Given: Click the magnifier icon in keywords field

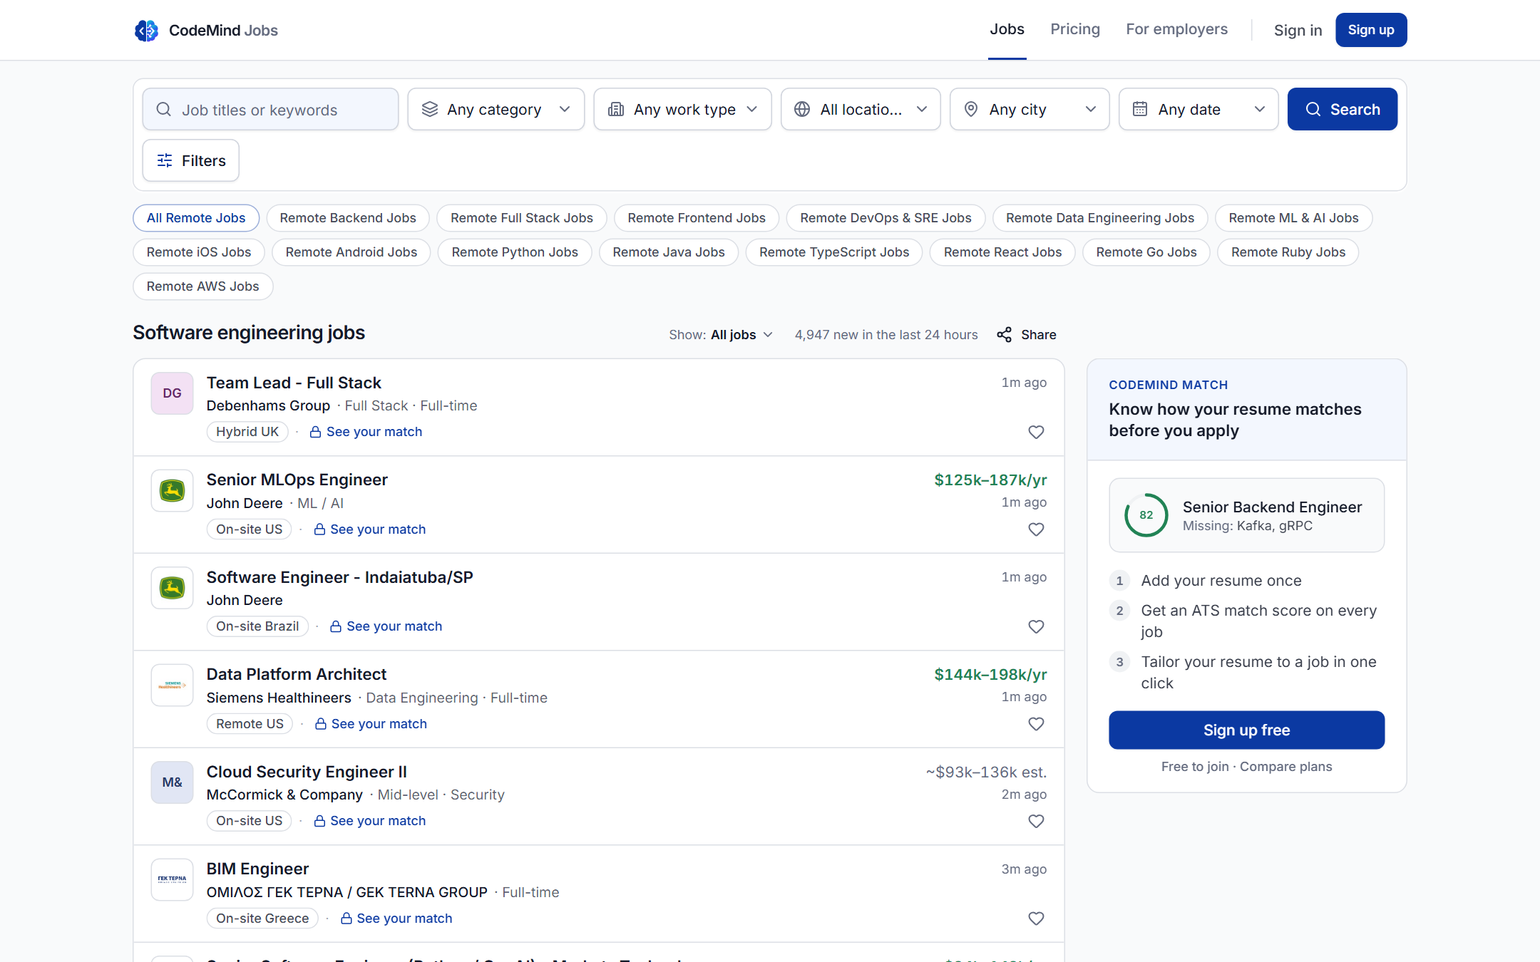Looking at the screenshot, I should click(163, 109).
